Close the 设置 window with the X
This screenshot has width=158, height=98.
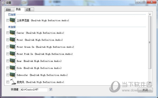click(x=152, y=2)
